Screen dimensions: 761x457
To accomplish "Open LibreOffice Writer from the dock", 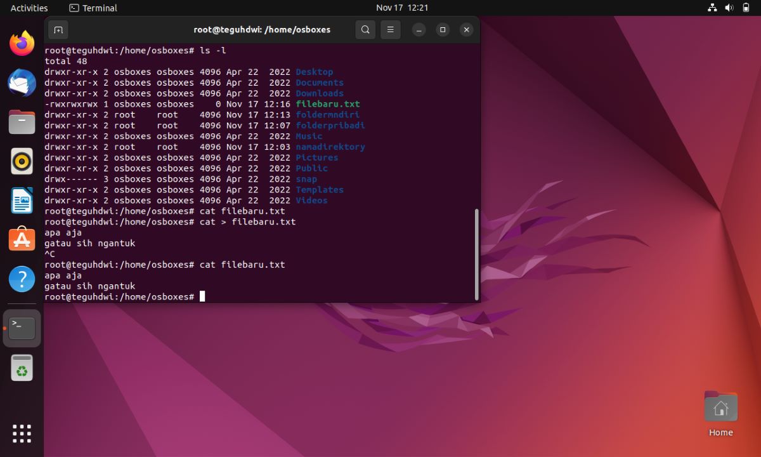I will [22, 201].
